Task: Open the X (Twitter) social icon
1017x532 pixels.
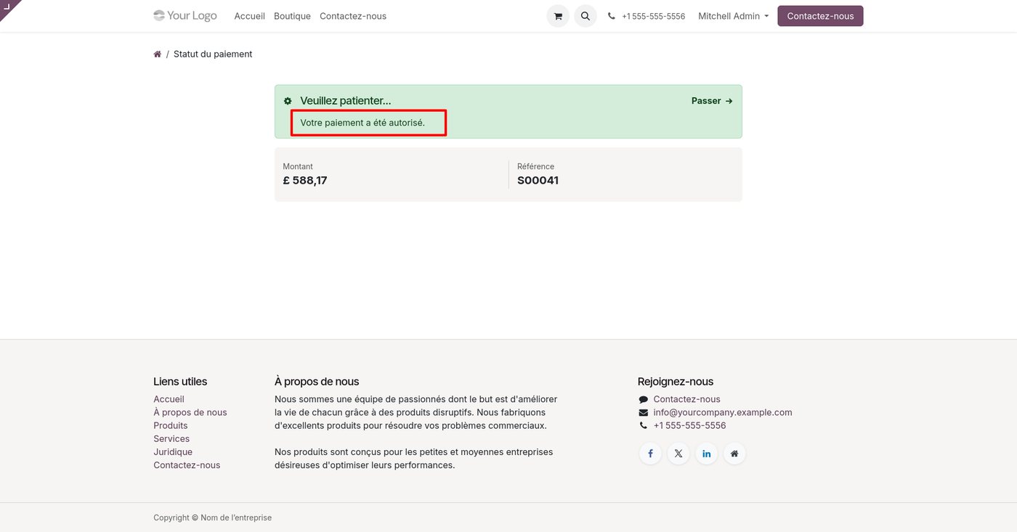Action: click(678, 454)
